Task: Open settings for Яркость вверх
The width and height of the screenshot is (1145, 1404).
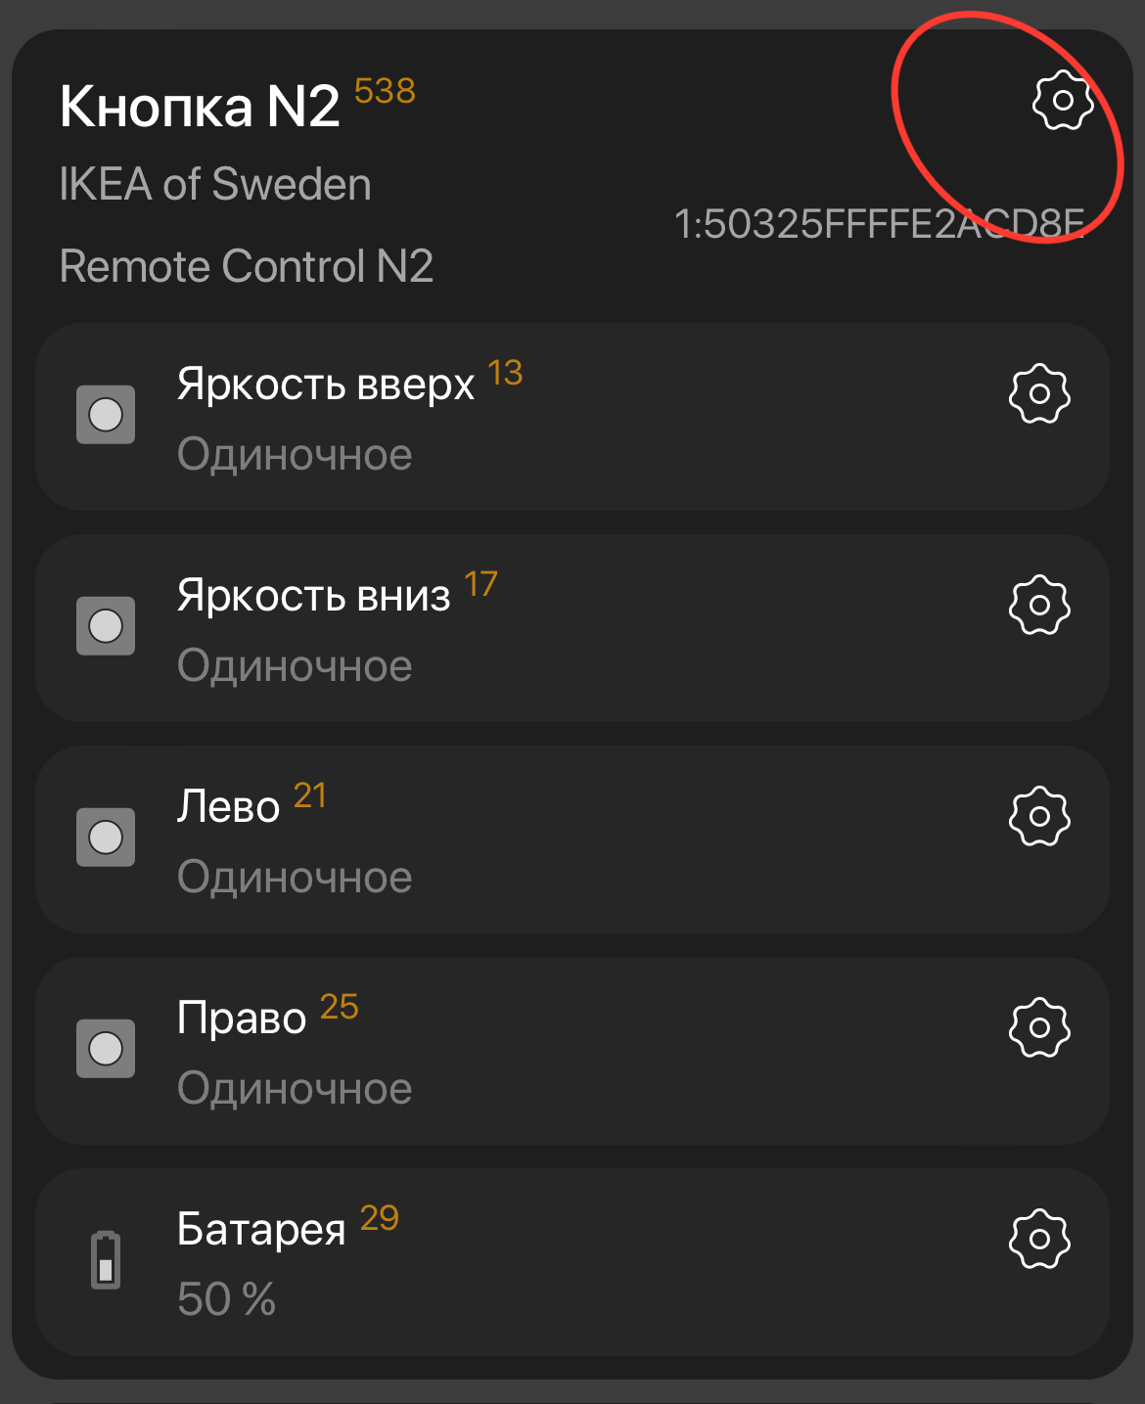Action: pos(1038,393)
